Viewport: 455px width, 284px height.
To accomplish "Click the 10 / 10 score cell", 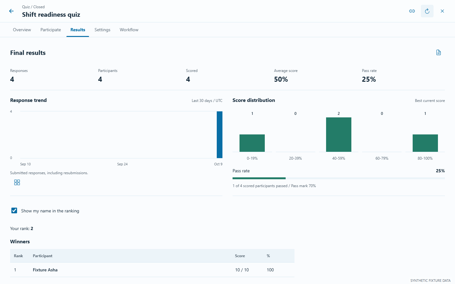I will click(x=242, y=270).
